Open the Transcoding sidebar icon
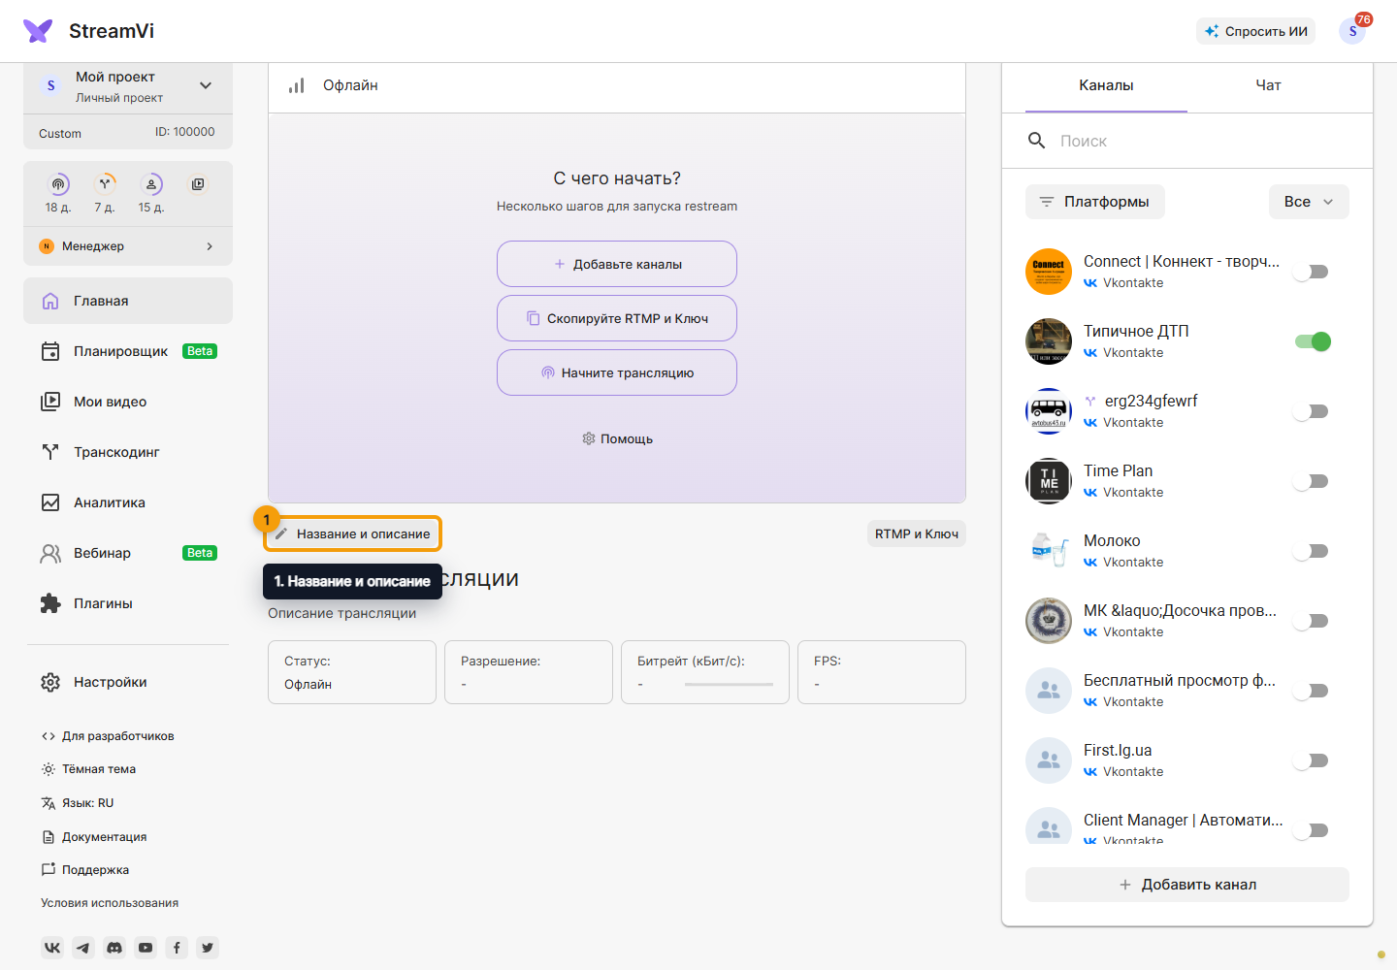The image size is (1397, 970). tap(50, 452)
